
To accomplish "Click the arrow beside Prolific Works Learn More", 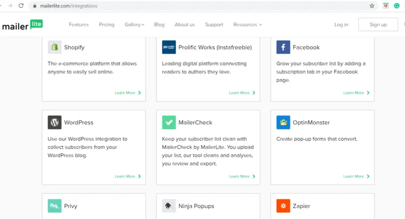I will point(254,93).
